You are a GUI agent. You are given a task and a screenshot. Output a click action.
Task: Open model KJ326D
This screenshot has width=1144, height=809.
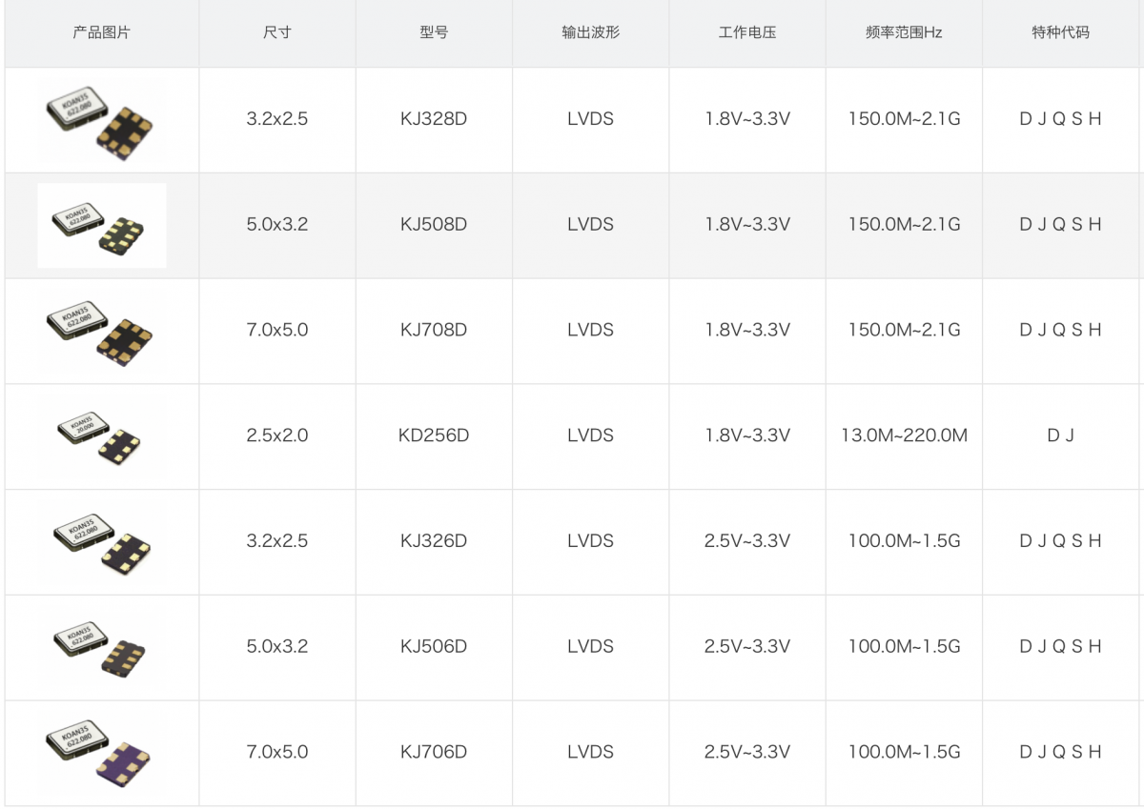[x=434, y=541]
